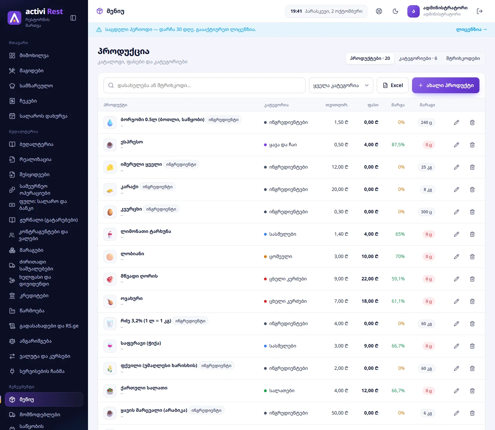Viewport: 495px width, 430px height.
Task: Delete the მწვადი ღორის product
Action: 472,279
